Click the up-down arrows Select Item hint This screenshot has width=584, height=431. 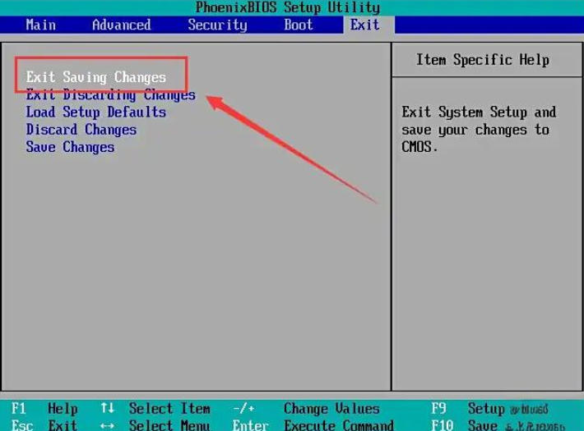pyautogui.click(x=155, y=409)
